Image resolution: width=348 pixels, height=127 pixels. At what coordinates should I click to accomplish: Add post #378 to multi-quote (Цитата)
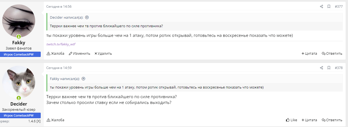[x=309, y=120]
